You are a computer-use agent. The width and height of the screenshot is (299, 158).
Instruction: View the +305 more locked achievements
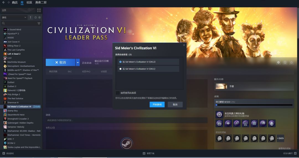280,138
